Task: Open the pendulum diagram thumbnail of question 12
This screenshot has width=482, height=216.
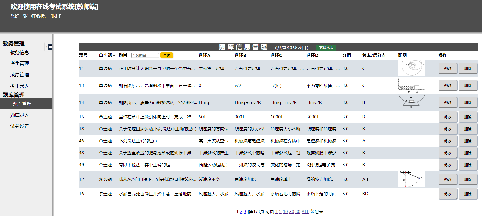Action: 411,179
